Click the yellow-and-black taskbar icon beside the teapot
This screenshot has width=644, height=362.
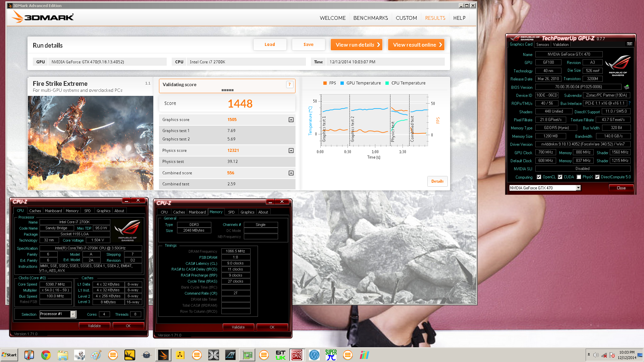coord(129,355)
